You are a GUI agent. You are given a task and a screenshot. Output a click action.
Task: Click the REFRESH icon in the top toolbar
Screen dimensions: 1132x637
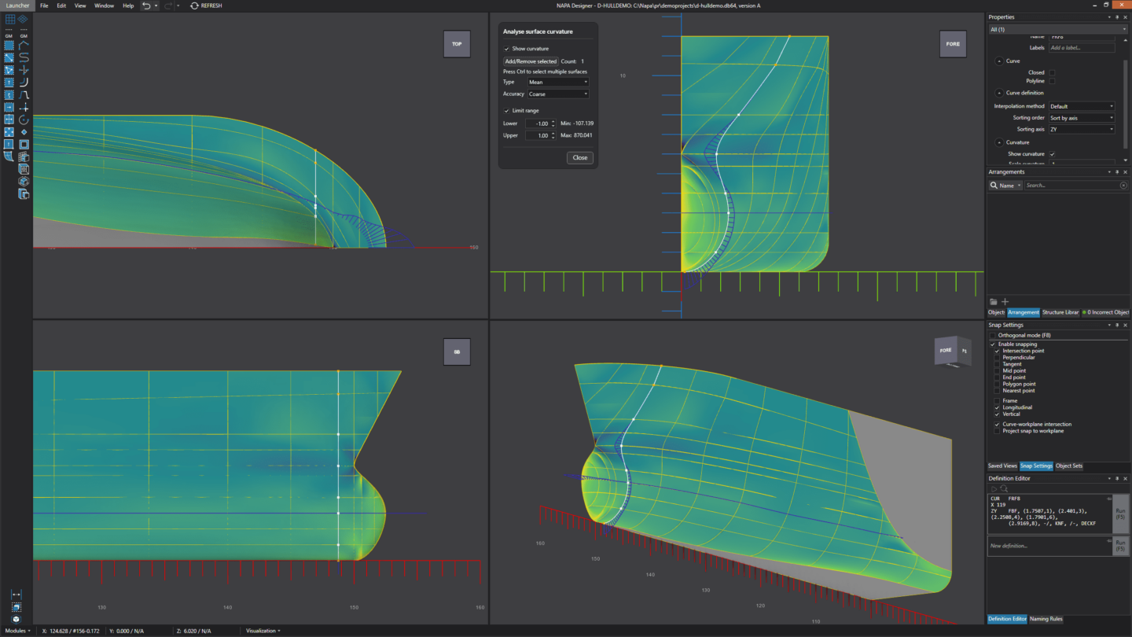[193, 6]
